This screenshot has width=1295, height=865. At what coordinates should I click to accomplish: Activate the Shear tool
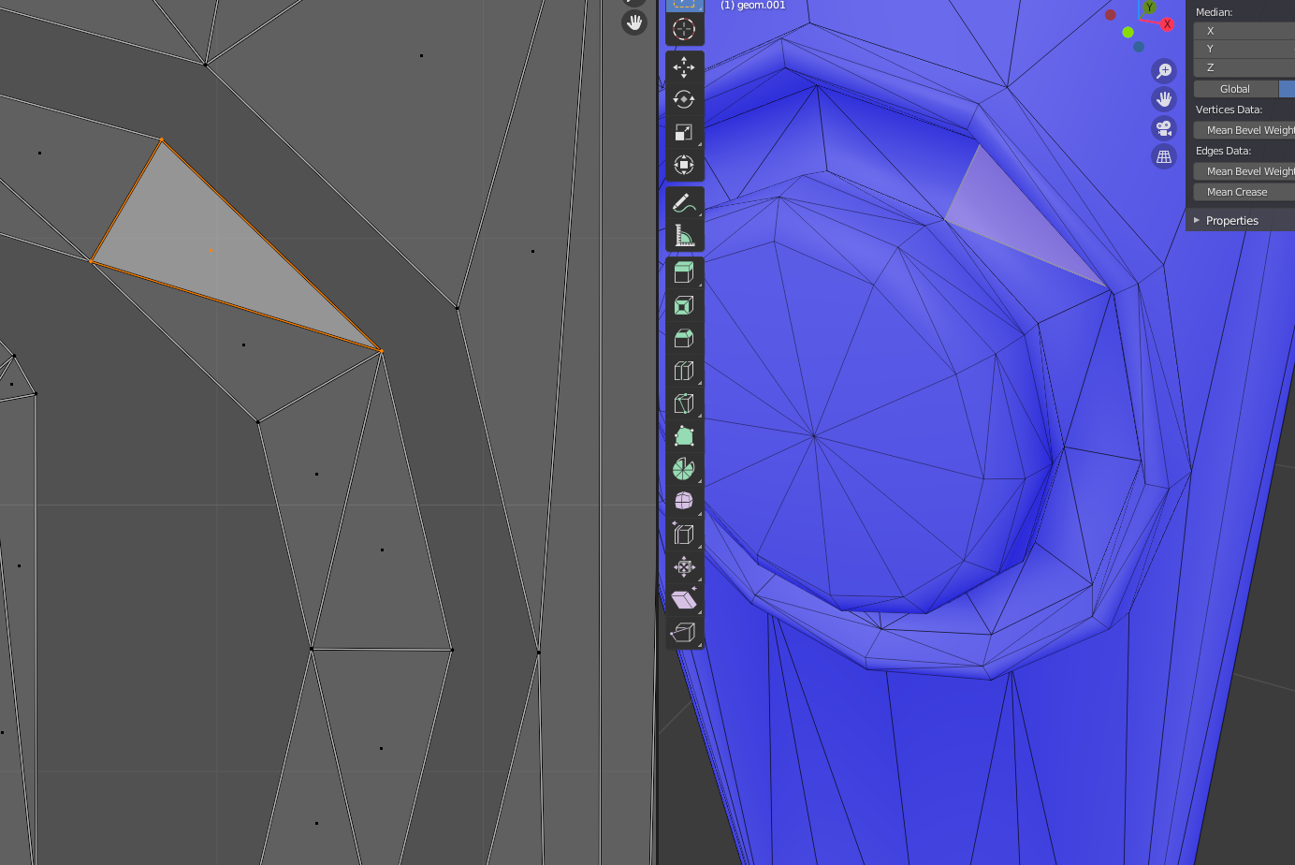[x=684, y=598]
